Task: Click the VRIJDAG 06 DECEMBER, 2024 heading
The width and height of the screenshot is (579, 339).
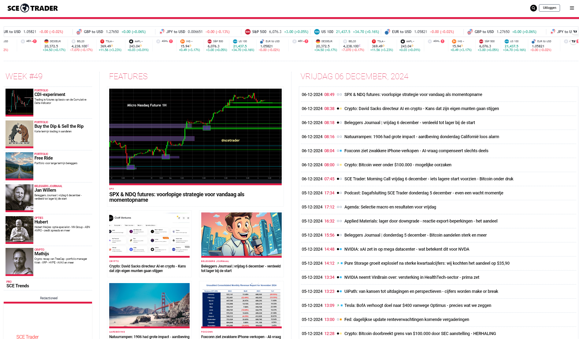Action: [x=354, y=76]
